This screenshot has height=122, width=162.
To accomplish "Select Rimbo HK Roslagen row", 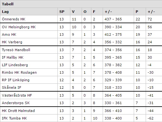I will [81, 72].
